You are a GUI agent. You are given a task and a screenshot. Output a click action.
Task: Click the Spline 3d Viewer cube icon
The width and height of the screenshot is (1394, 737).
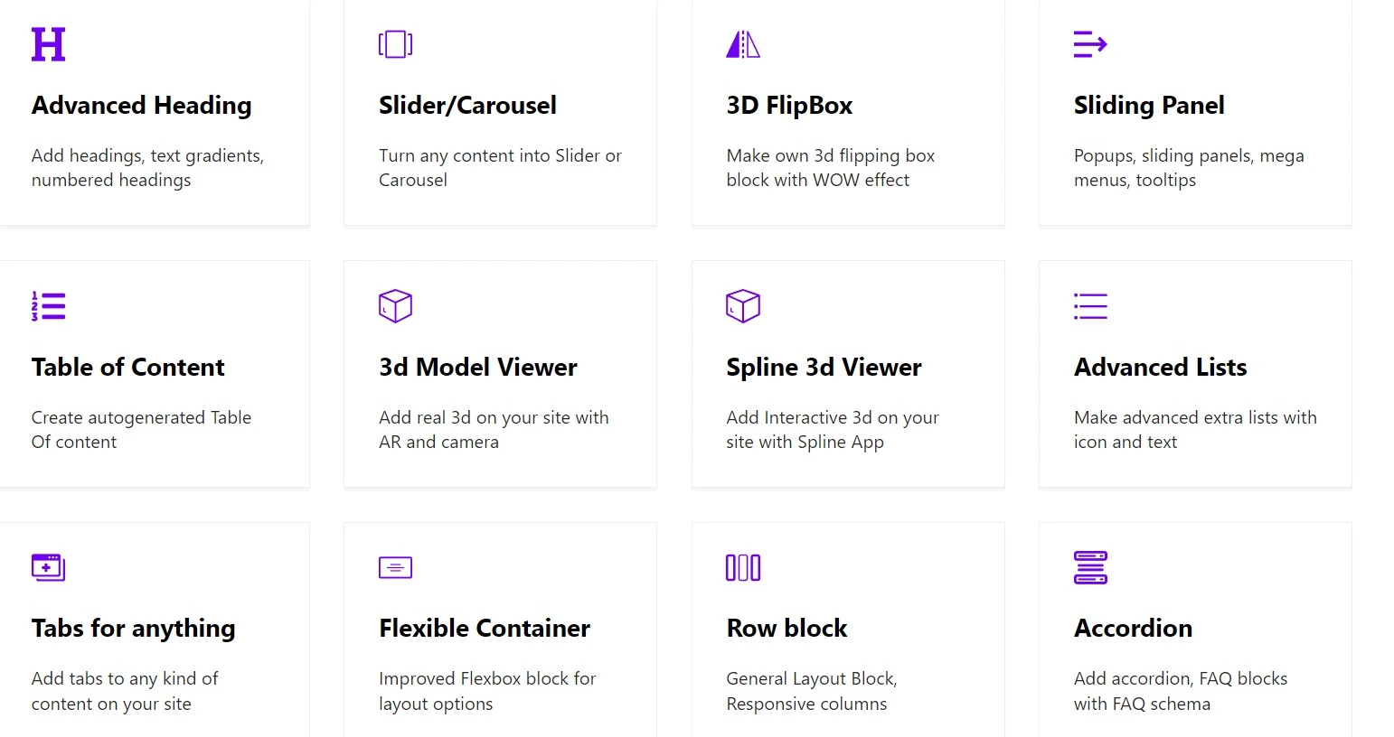pyautogui.click(x=743, y=306)
